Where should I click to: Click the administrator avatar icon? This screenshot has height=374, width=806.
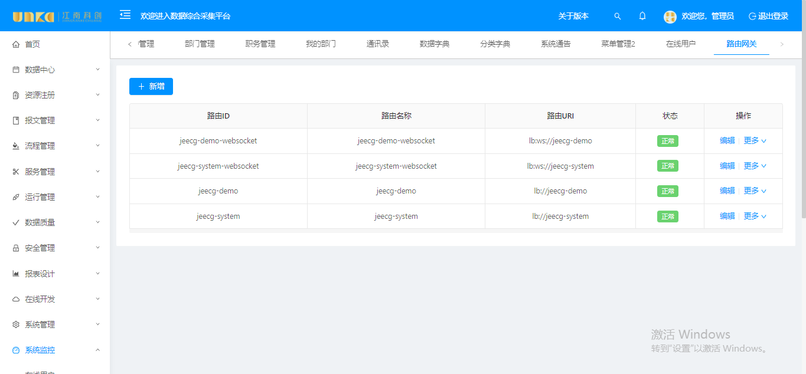point(670,17)
